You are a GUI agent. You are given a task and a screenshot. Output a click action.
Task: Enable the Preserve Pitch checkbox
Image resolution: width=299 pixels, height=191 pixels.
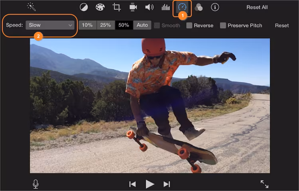tap(223, 25)
